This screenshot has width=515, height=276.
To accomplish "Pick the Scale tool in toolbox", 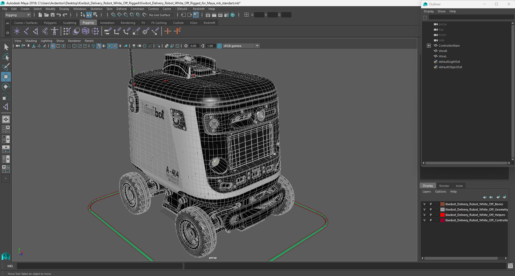I will tap(6, 97).
